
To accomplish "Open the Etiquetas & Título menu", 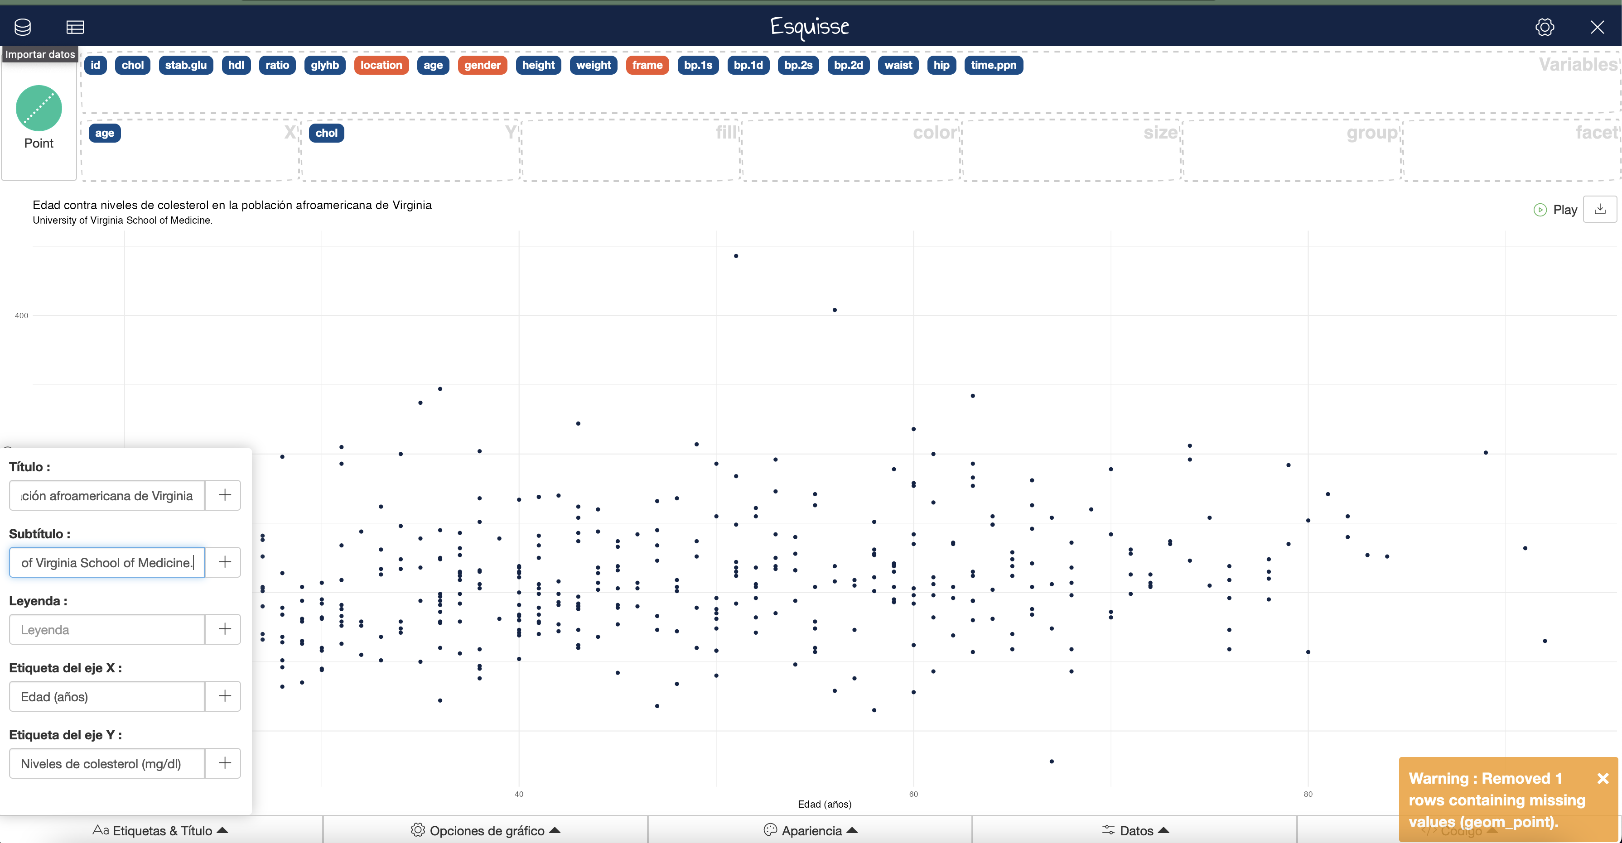I will tap(160, 830).
